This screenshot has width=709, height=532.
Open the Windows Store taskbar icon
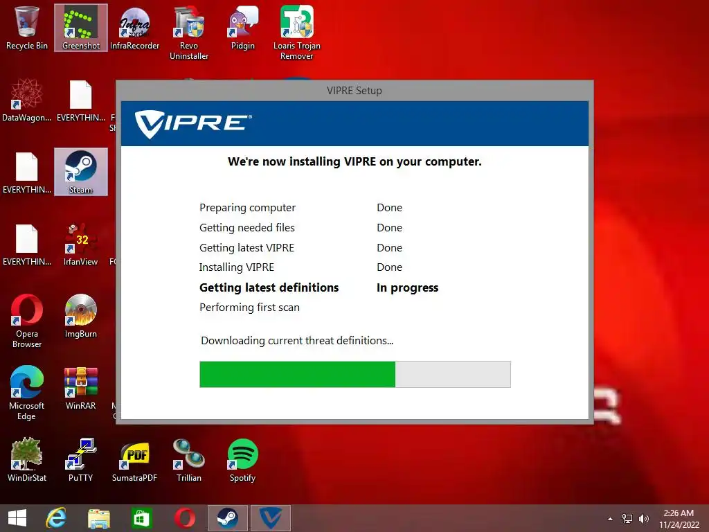[x=141, y=518]
